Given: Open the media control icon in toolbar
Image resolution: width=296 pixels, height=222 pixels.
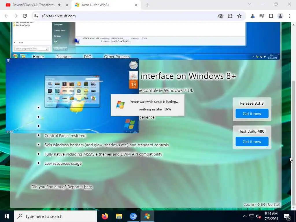Looking at the screenshot, I should pos(262,16).
